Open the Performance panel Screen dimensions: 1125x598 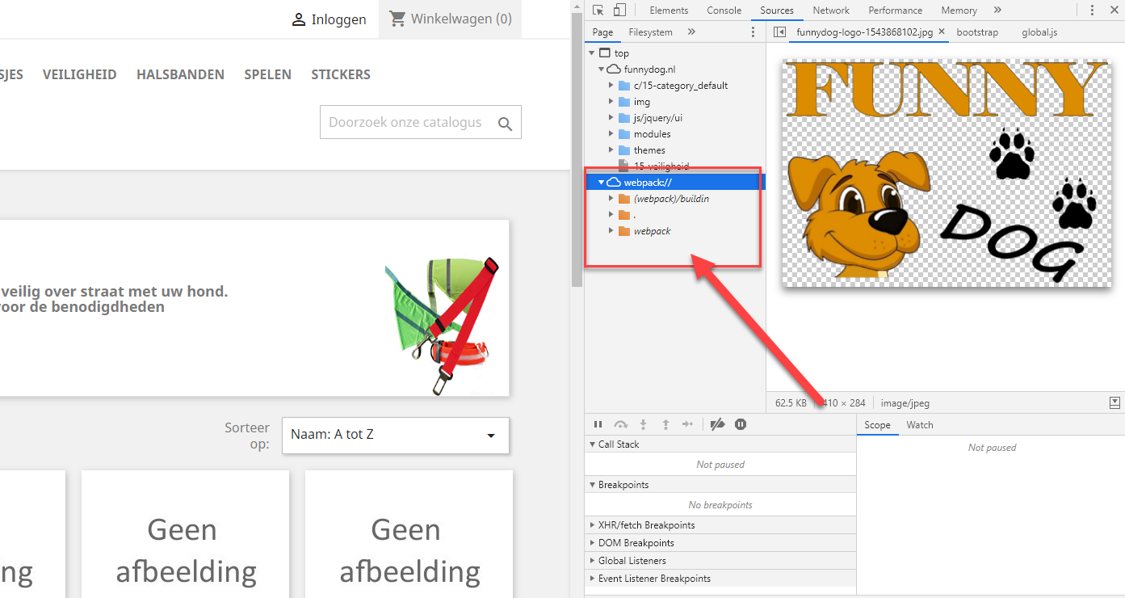click(x=896, y=11)
